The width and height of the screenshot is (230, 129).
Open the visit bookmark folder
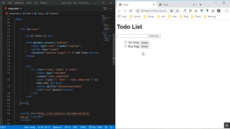161,16
